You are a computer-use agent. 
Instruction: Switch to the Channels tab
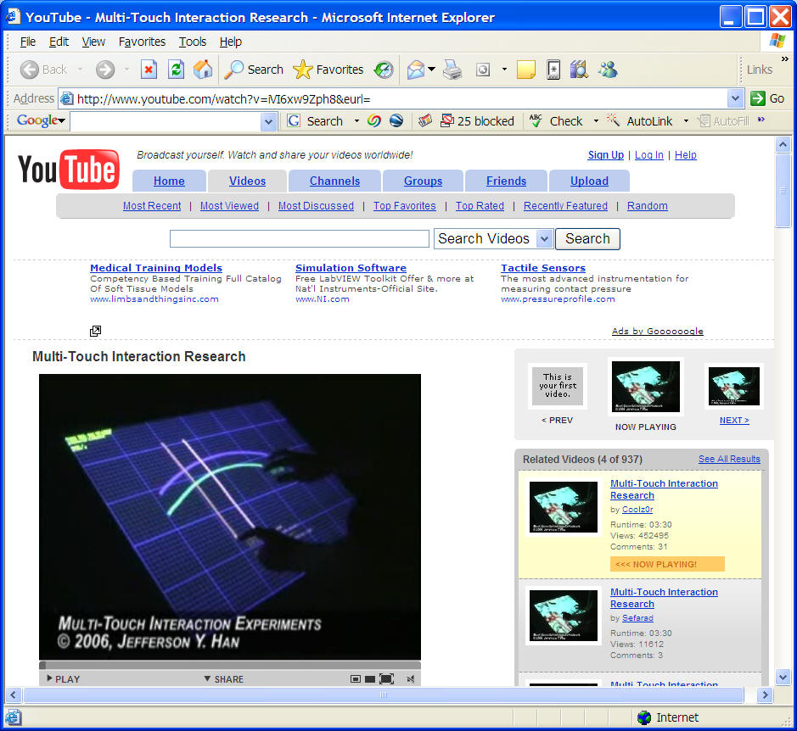click(x=334, y=181)
